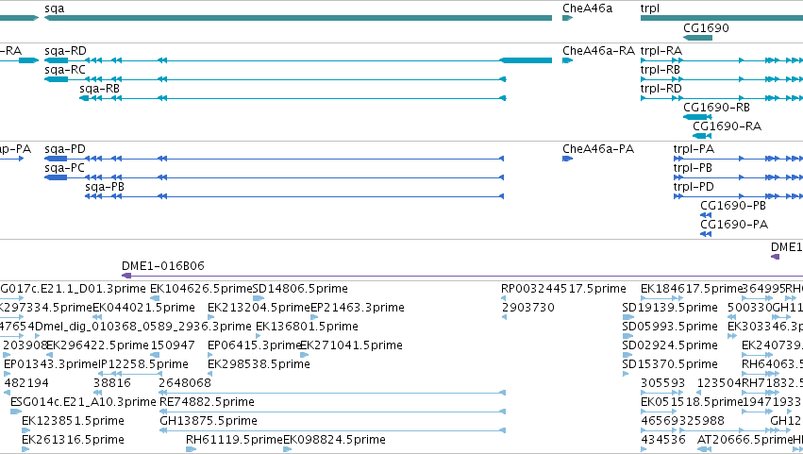Select the CG1690 gene feature
Image resolution: width=803 pixels, height=454 pixels.
tap(697, 38)
